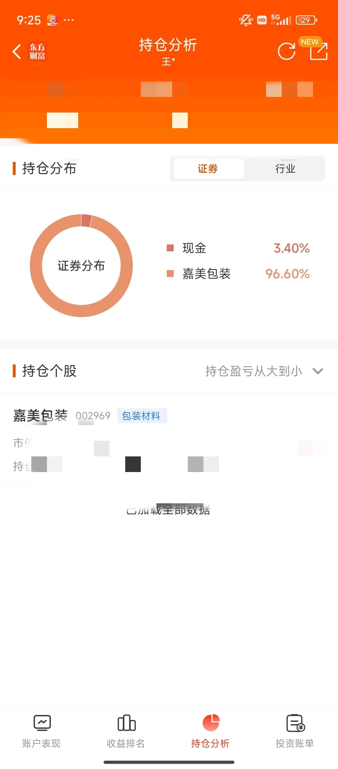The image size is (338, 769).
Task: Tap the account name 王* in header
Action: tap(168, 61)
